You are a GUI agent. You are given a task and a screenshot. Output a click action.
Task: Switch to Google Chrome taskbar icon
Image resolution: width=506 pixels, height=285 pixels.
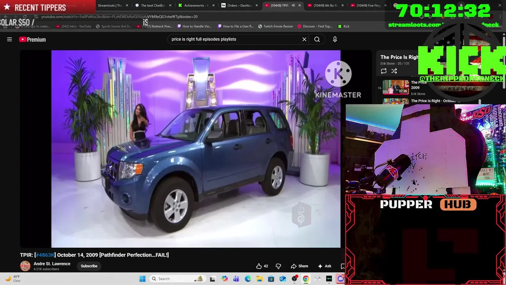[306, 279]
